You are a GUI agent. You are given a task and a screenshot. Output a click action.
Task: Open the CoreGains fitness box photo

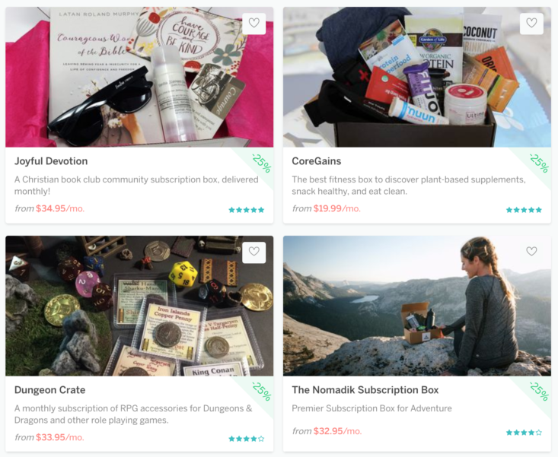pos(417,77)
